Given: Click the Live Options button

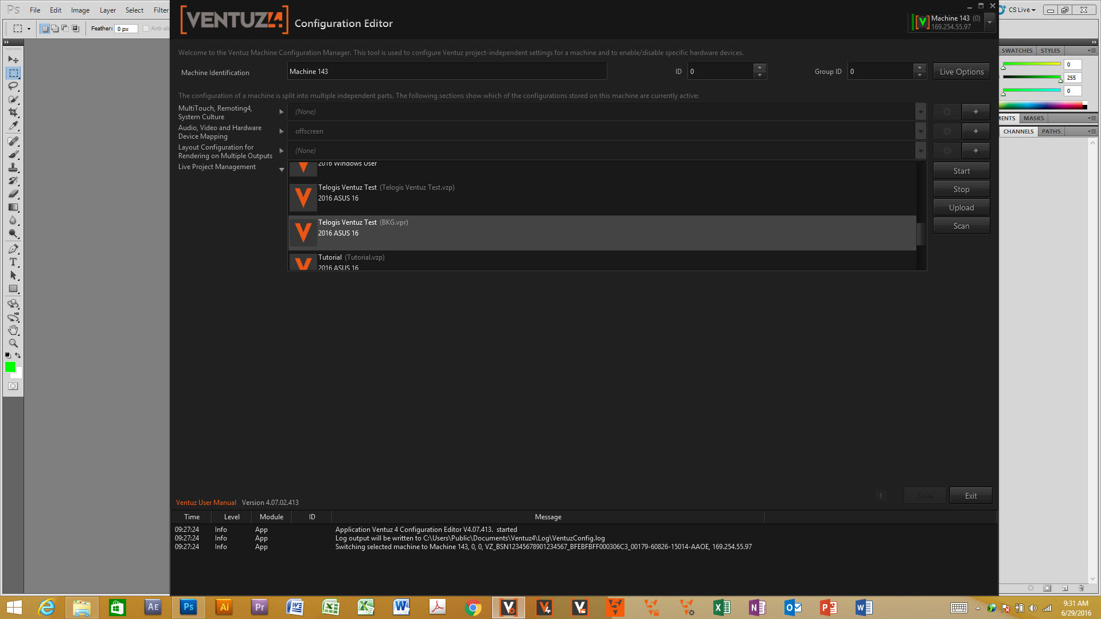Looking at the screenshot, I should pos(961,72).
